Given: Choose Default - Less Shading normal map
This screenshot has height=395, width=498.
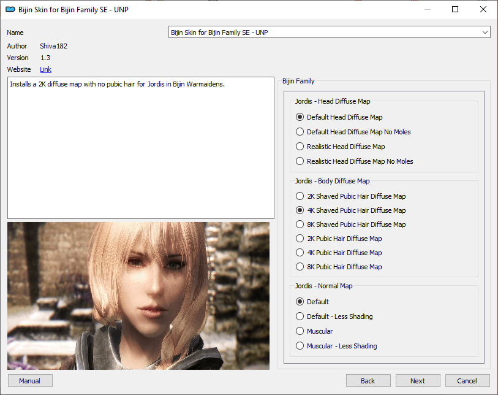Looking at the screenshot, I should [x=334, y=316].
